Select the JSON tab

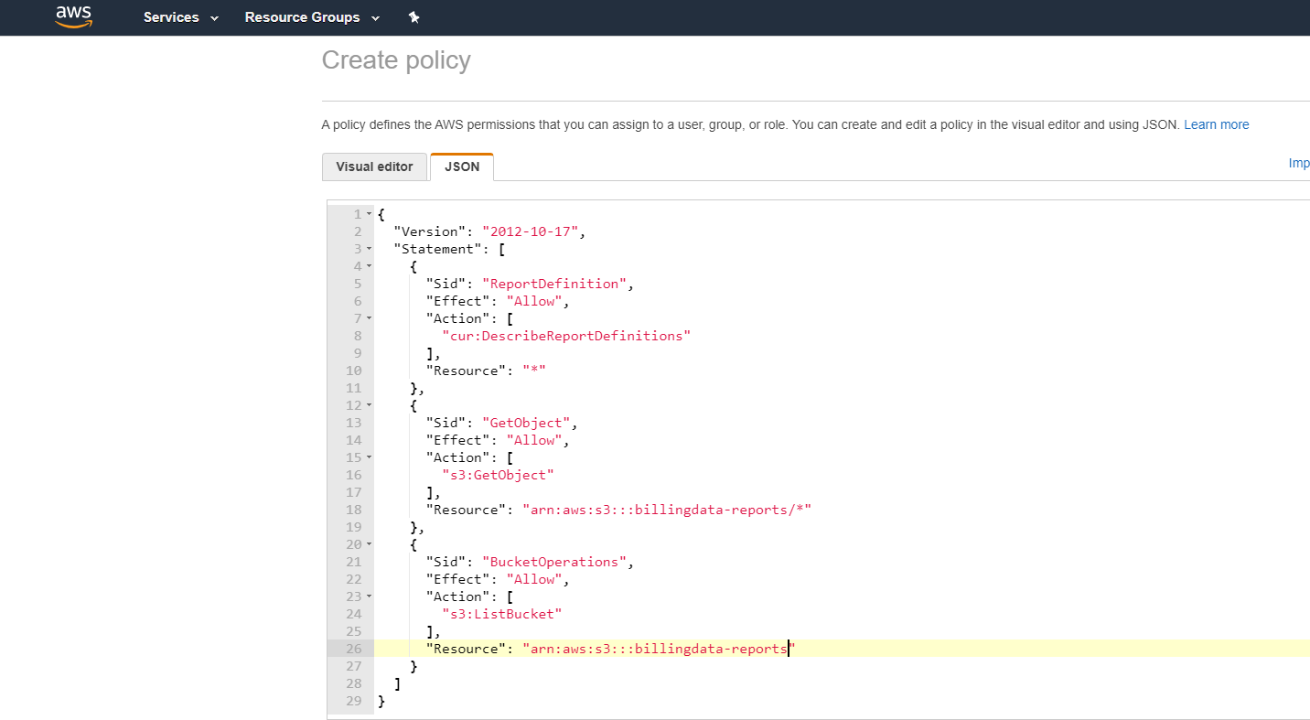pos(462,167)
